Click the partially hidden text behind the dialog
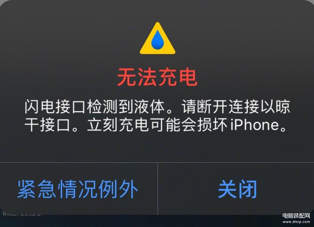Viewport: 314px width, 227px height. 22,214
